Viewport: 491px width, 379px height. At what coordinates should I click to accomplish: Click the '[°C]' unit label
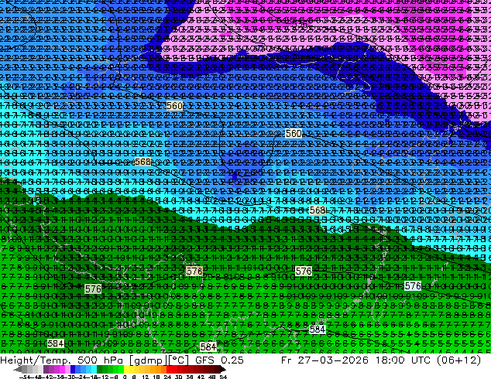point(177,360)
